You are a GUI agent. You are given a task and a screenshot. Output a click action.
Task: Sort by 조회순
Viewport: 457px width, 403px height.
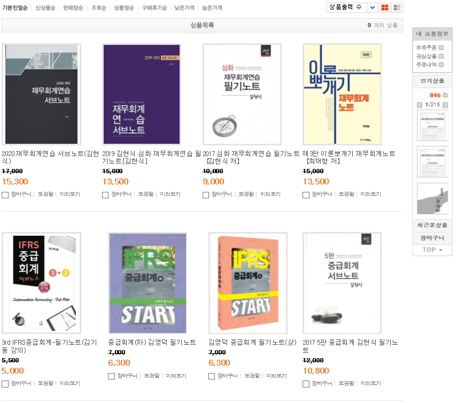[99, 8]
